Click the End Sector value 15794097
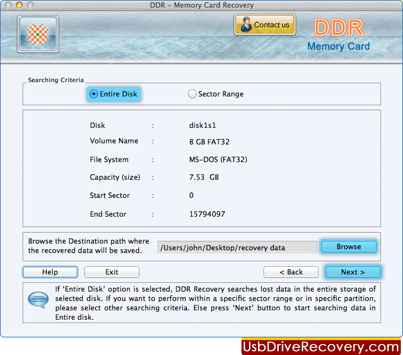Image resolution: width=403 pixels, height=355 pixels. [207, 214]
